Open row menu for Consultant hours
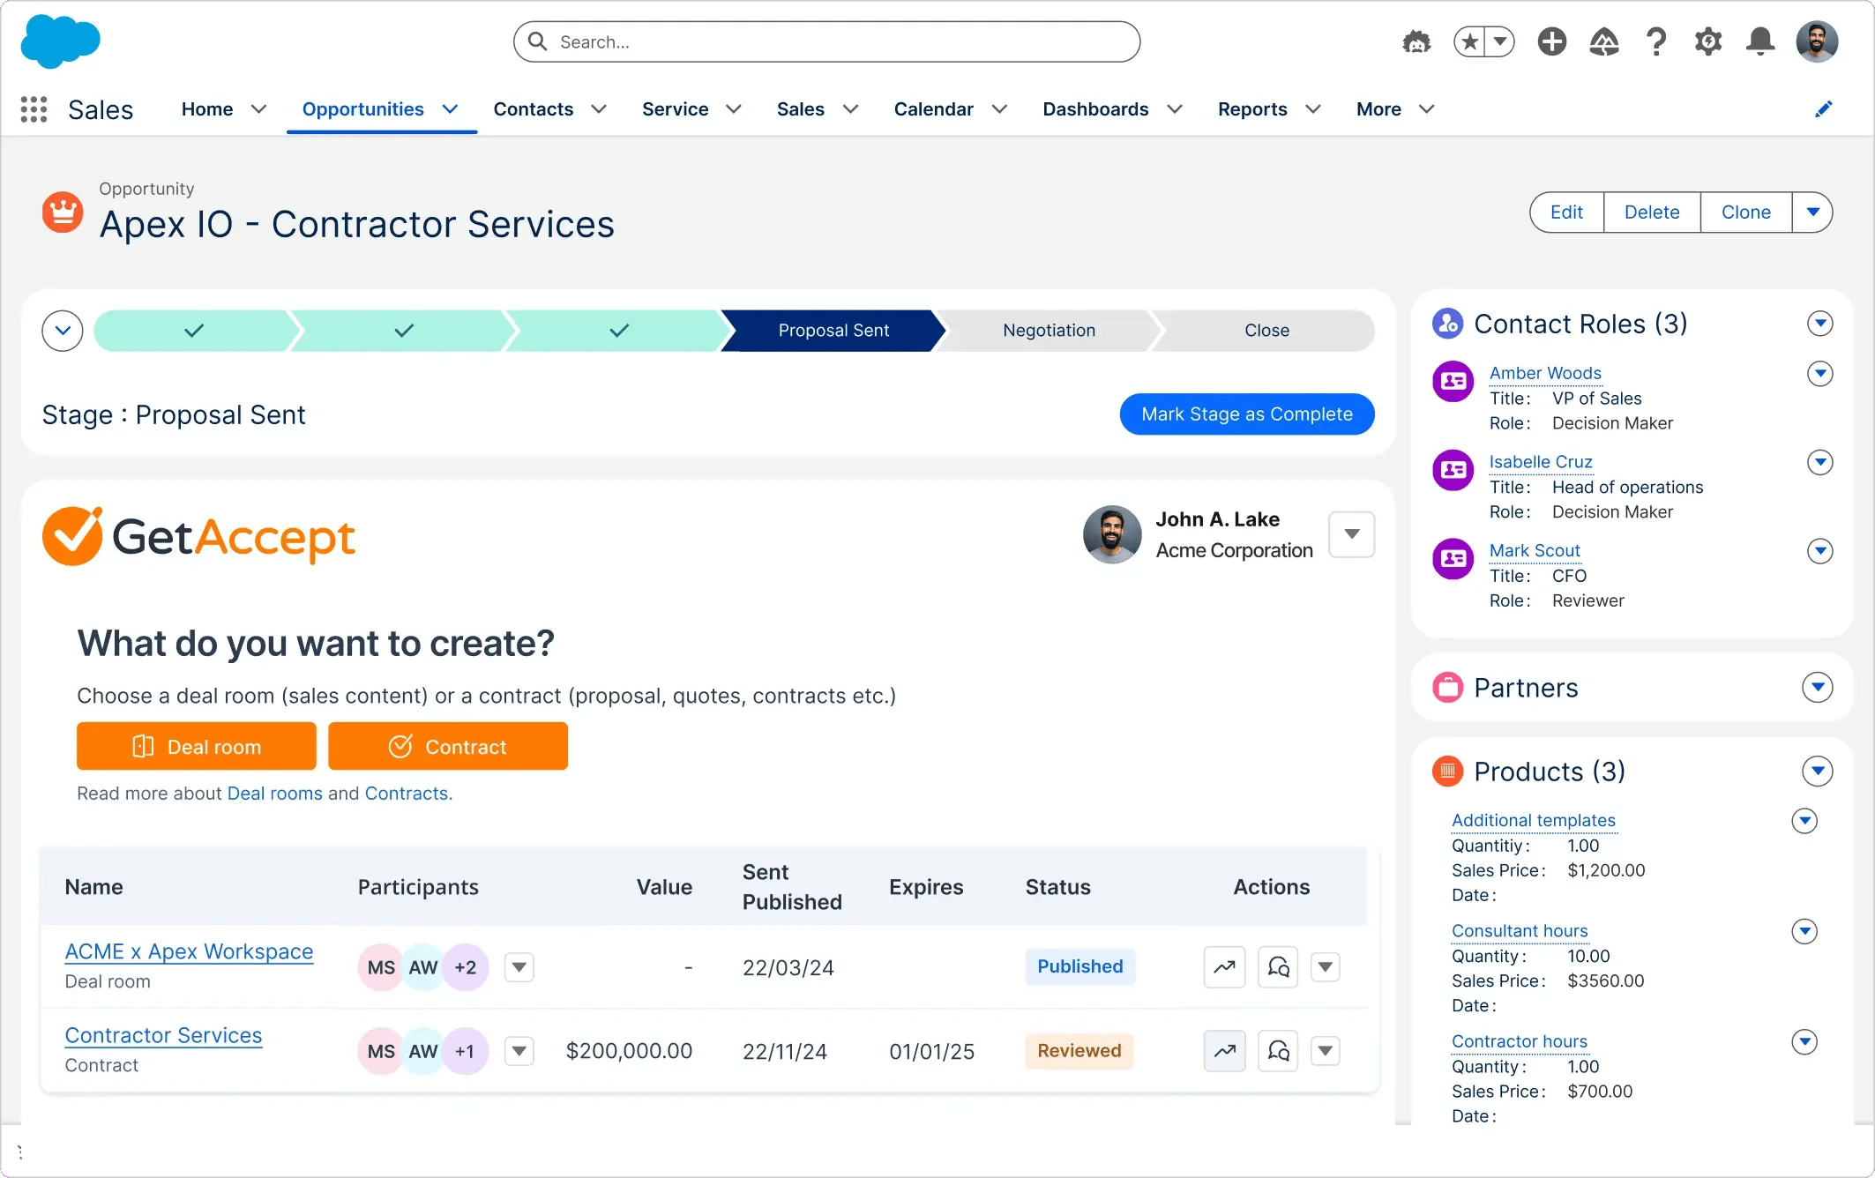The height and width of the screenshot is (1178, 1875). pos(1804,931)
